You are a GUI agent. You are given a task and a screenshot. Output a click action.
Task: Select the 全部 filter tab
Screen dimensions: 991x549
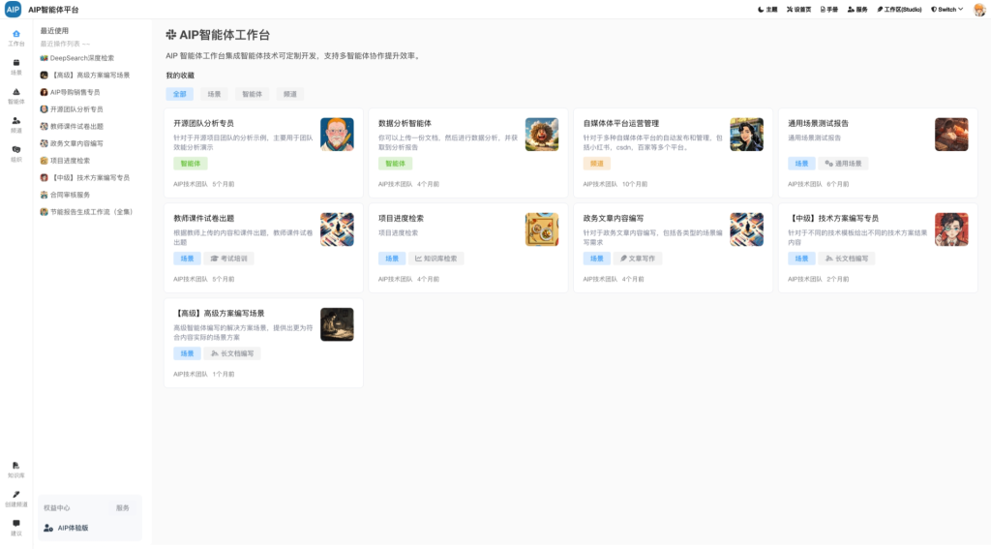(179, 94)
